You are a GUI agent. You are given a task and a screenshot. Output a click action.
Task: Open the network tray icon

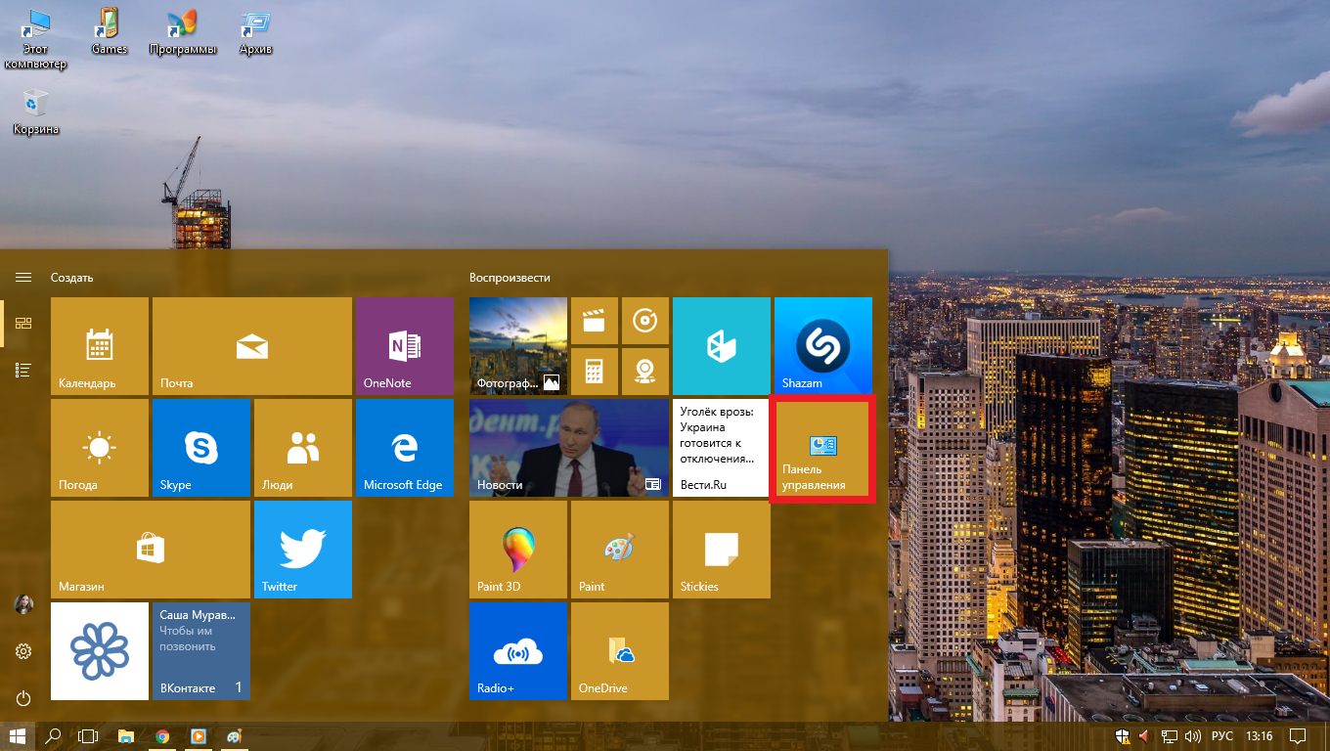point(1169,736)
